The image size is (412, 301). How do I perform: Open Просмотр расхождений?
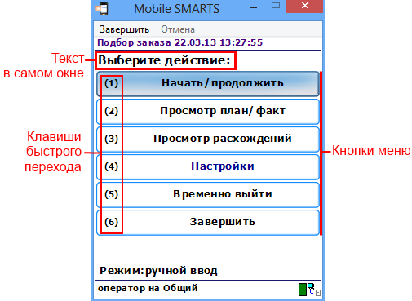tap(208, 139)
